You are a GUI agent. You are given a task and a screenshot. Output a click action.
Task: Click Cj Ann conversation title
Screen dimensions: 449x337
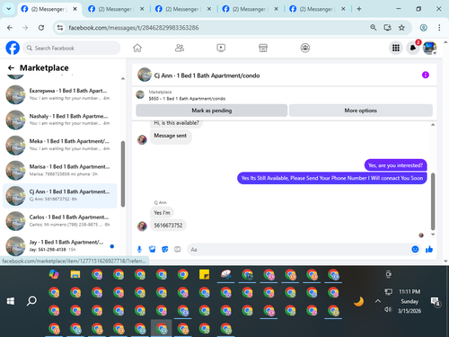pyautogui.click(x=207, y=75)
